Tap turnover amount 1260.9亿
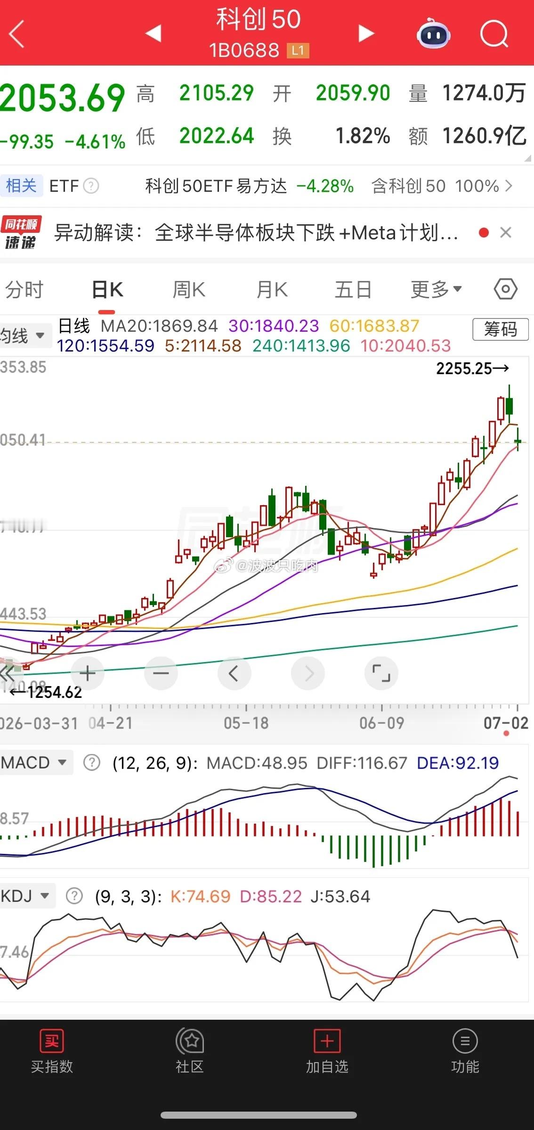Viewport: 534px width, 1130px height. coord(484,136)
